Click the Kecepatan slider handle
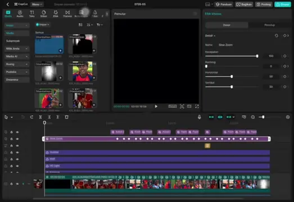Viewport: 294px width, 202px height. [257, 56]
